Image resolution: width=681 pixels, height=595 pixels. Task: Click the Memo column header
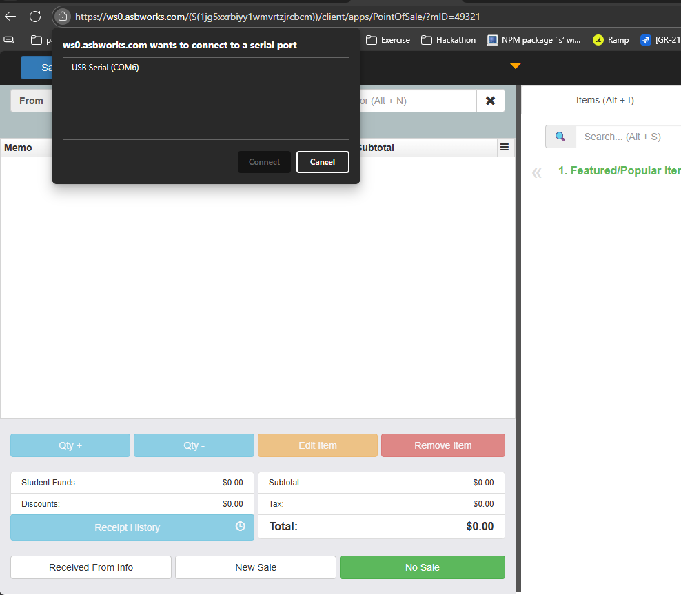(18, 148)
